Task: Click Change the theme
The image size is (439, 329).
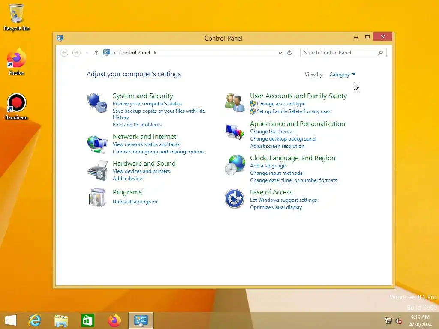Action: click(271, 132)
